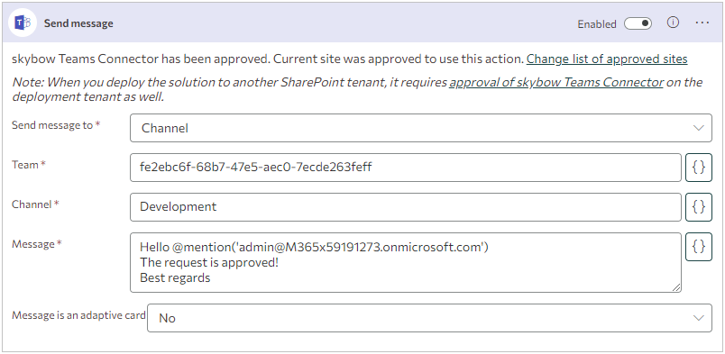This screenshot has height=354, width=725.
Task: Expand the adaptive card dropdown
Action: (429, 318)
